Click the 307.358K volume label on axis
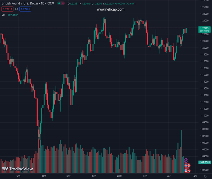Screen dimensions: 212x179 (x=205, y=162)
